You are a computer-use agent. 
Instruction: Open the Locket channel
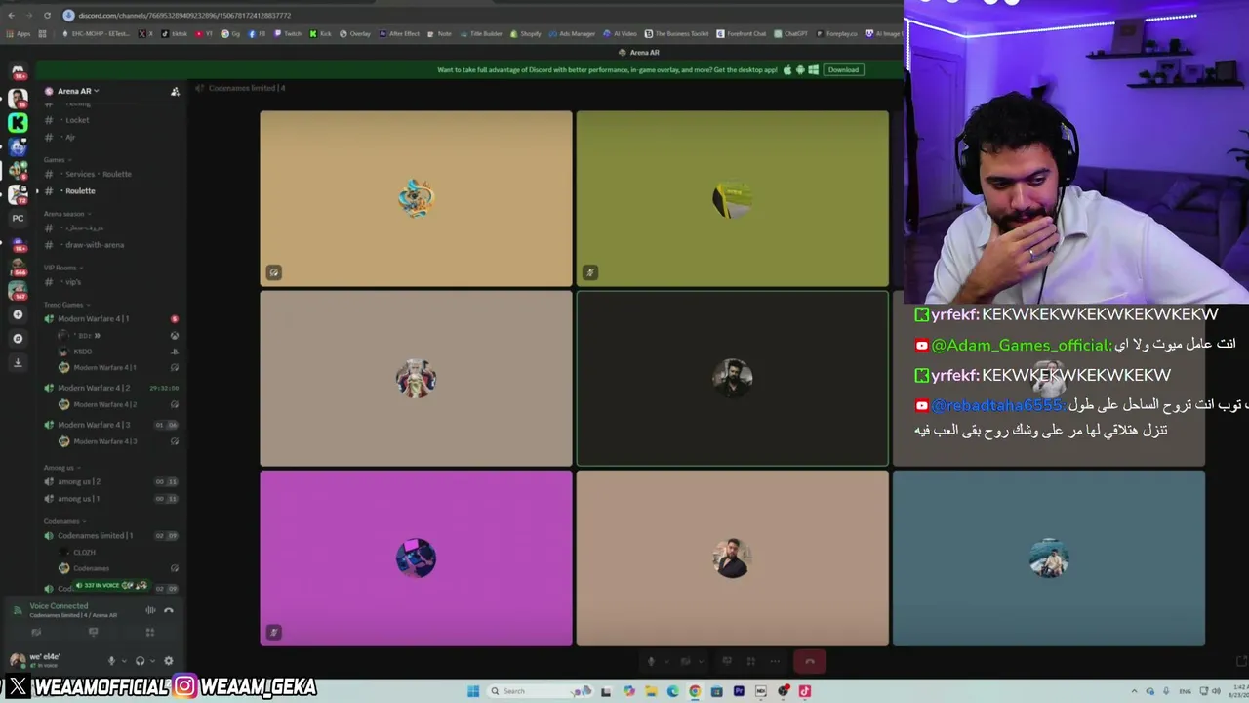(112, 120)
